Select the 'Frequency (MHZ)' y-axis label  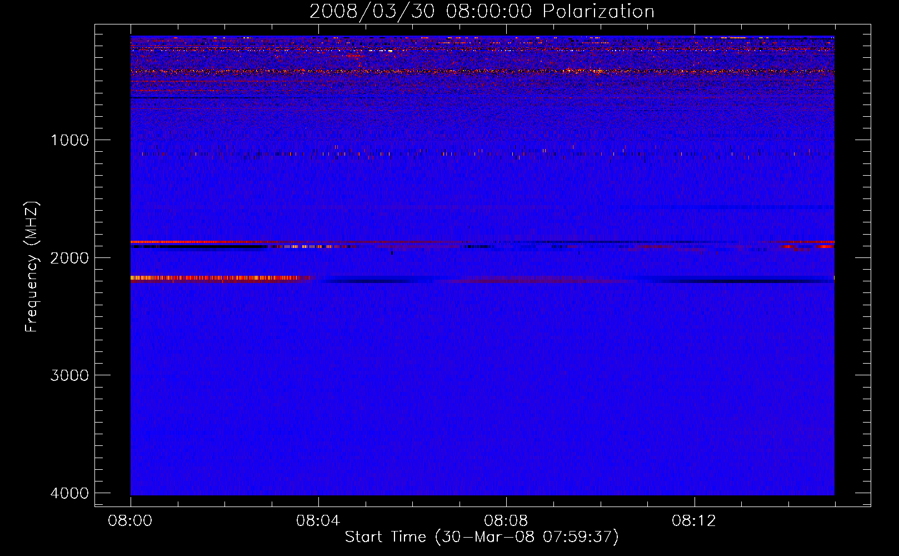pyautogui.click(x=32, y=267)
